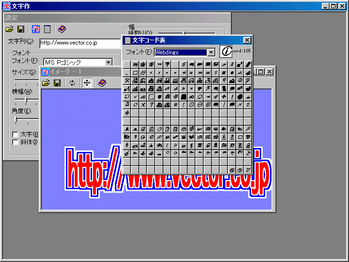Open character code table grid icon

47,29
